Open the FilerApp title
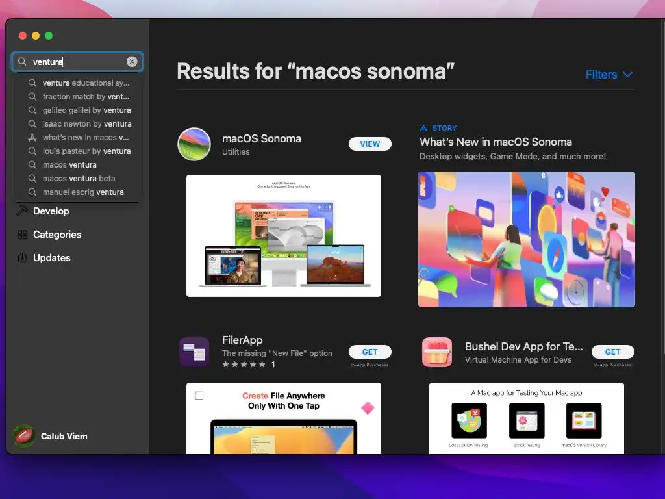 242,340
